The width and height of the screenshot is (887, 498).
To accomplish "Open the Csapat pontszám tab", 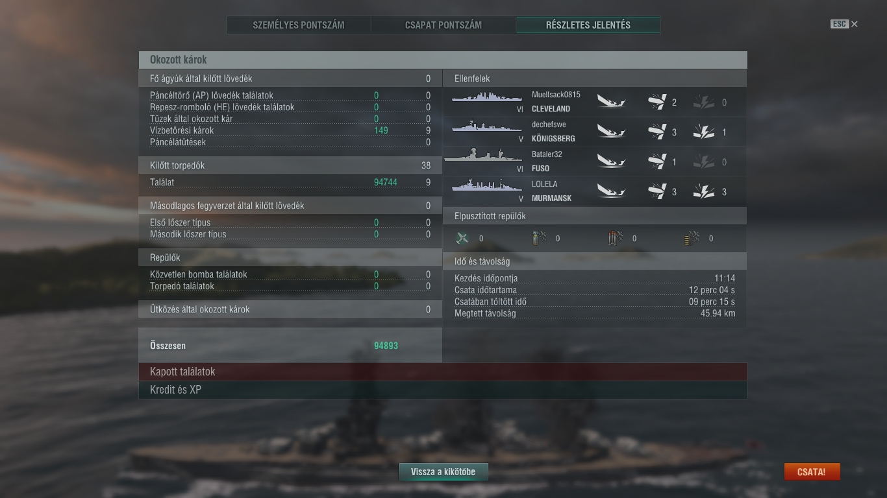I will (443, 25).
